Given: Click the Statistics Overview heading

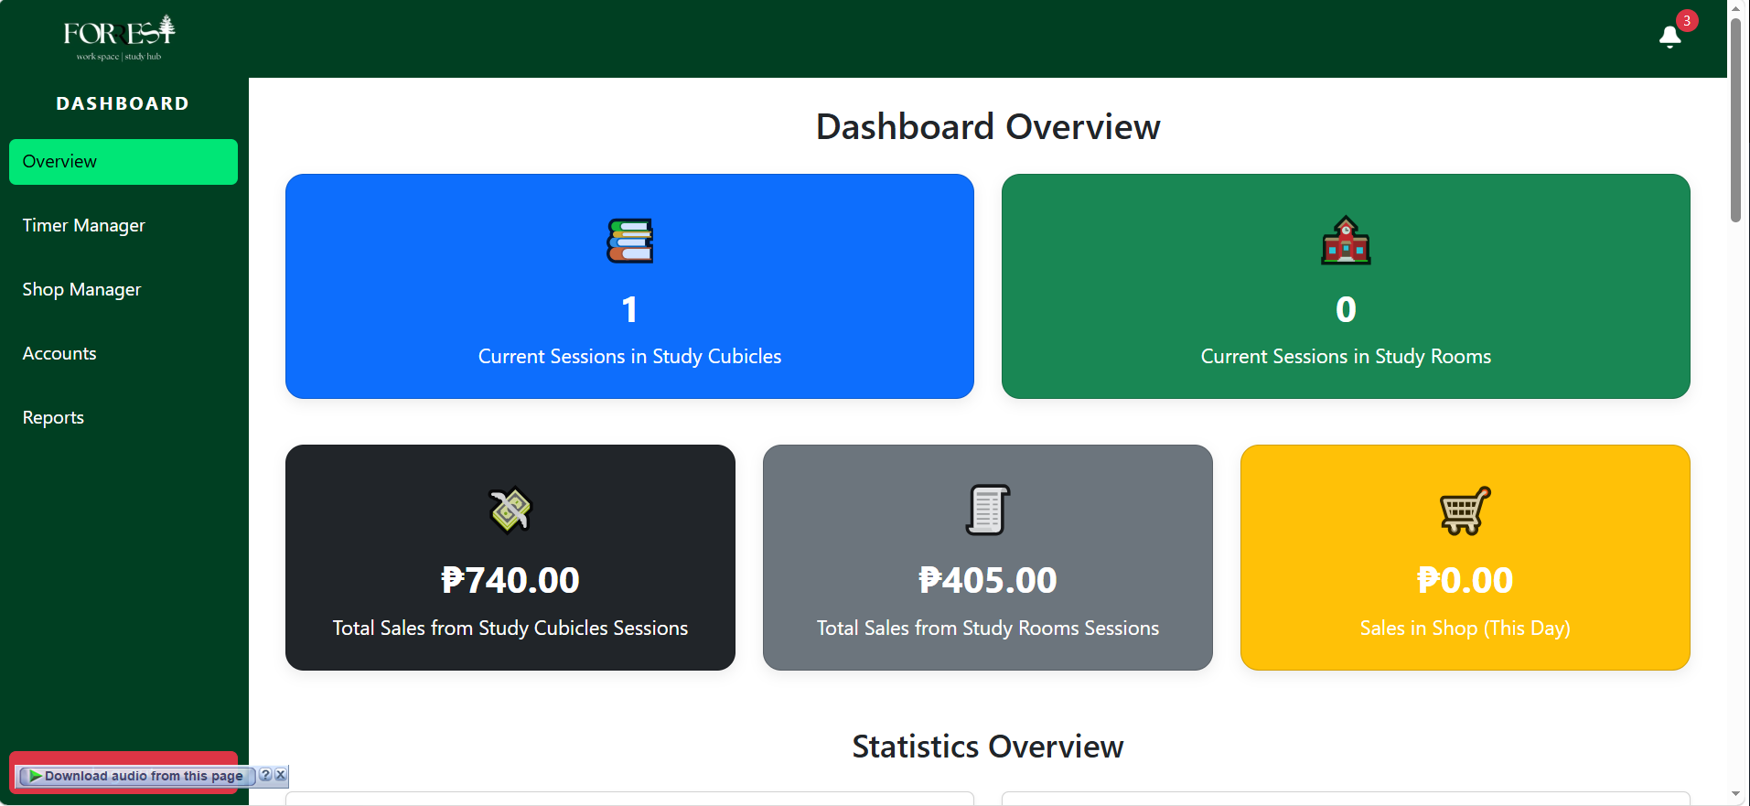Looking at the screenshot, I should coord(988,747).
